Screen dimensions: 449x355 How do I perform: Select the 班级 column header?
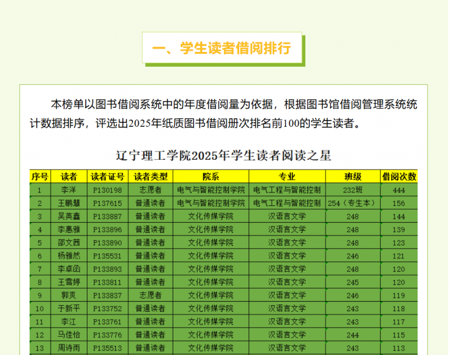(353, 177)
